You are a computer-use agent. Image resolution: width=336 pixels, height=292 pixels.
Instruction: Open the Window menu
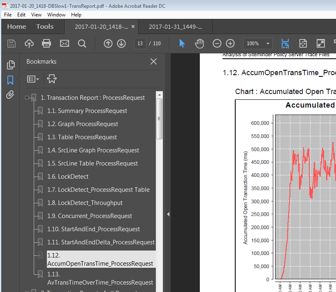point(56,15)
